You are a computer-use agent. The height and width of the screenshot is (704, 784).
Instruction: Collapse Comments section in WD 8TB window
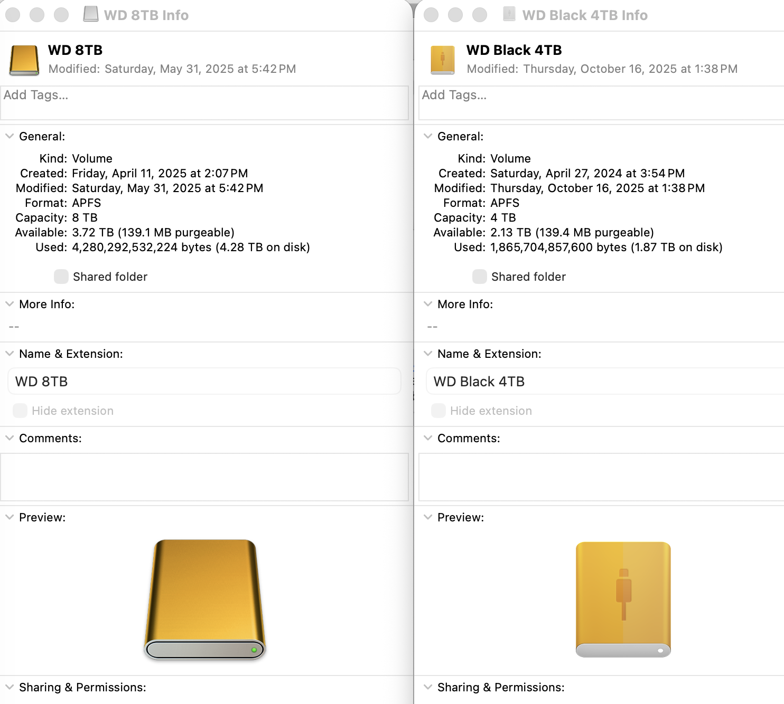pos(10,438)
